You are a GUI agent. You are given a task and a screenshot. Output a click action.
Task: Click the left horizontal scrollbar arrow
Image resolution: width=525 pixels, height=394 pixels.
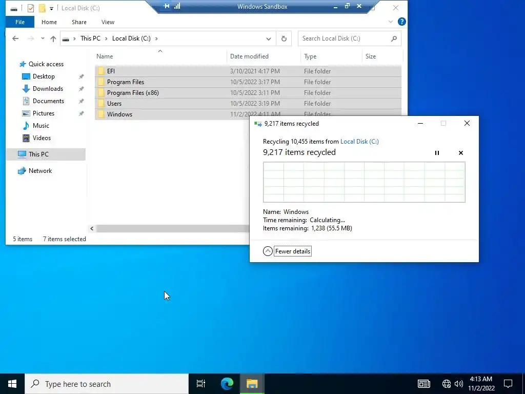92,228
